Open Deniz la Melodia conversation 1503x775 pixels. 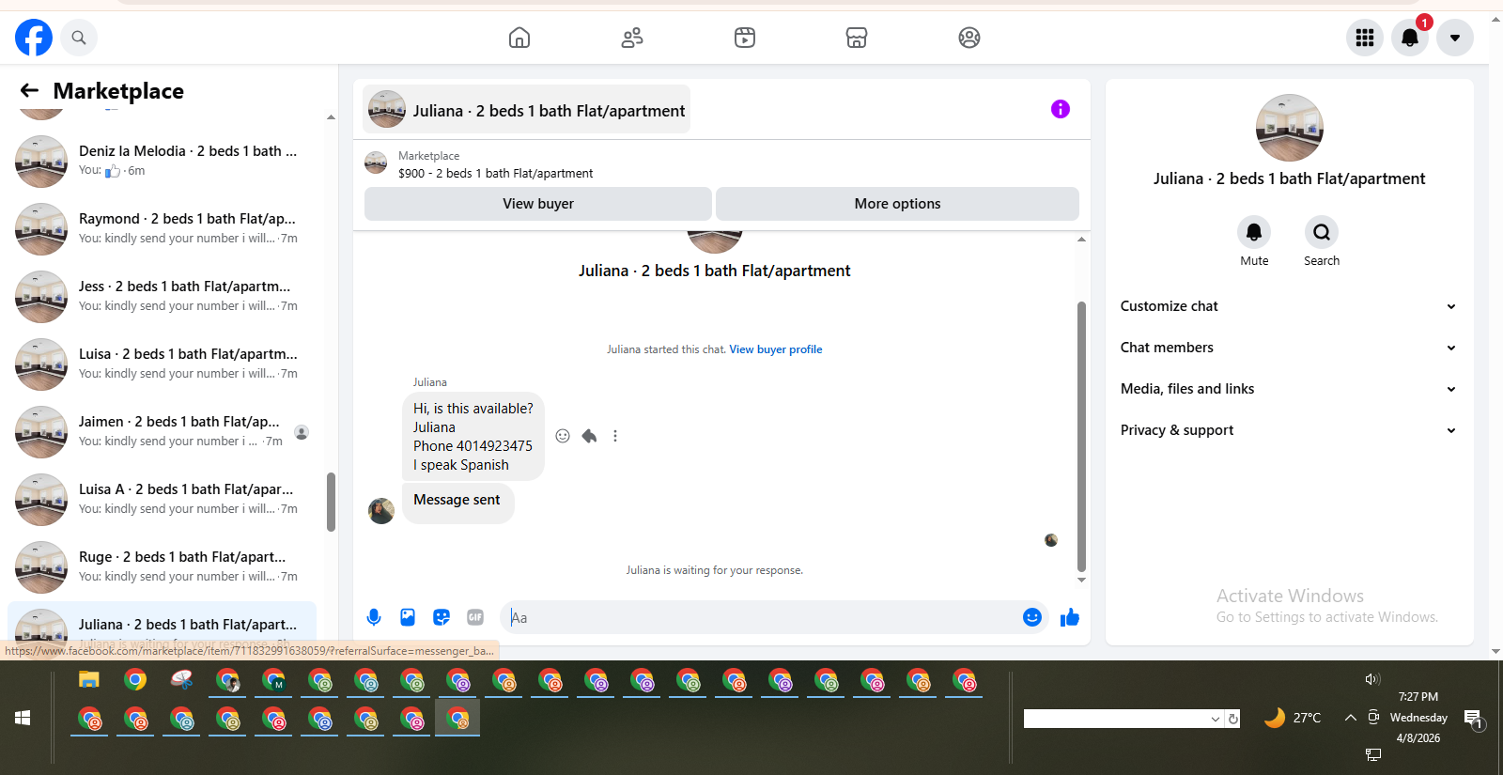tap(162, 161)
